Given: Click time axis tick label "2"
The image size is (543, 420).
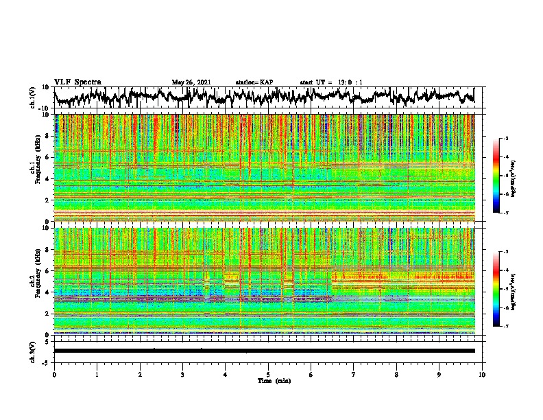Looking at the screenshot, I should click(140, 375).
